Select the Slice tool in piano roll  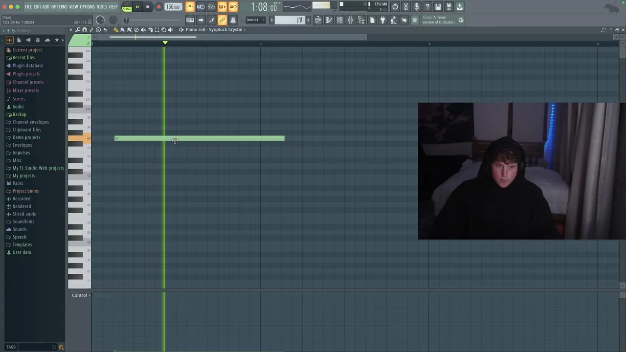coord(150,30)
